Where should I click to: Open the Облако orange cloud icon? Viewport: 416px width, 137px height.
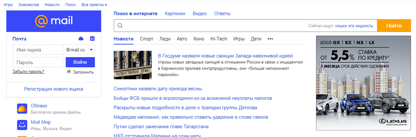[22, 109]
